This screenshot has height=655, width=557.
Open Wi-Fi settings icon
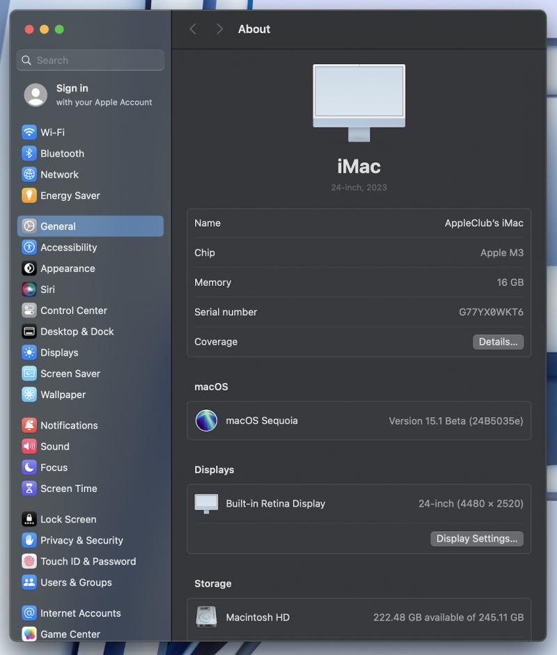(29, 132)
